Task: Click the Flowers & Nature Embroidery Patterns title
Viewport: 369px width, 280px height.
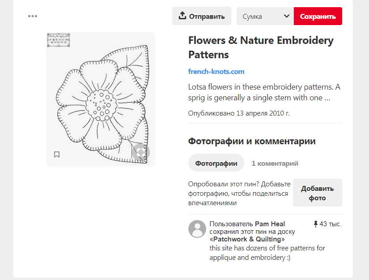Action: (x=261, y=47)
